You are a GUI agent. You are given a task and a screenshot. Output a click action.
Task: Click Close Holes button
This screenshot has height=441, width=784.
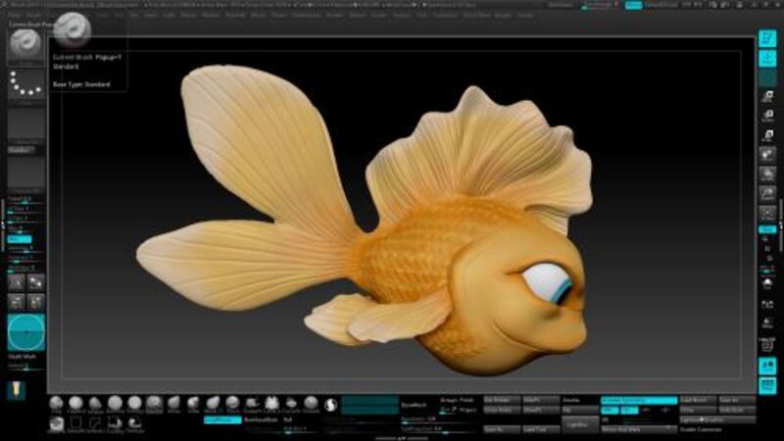coord(502,410)
